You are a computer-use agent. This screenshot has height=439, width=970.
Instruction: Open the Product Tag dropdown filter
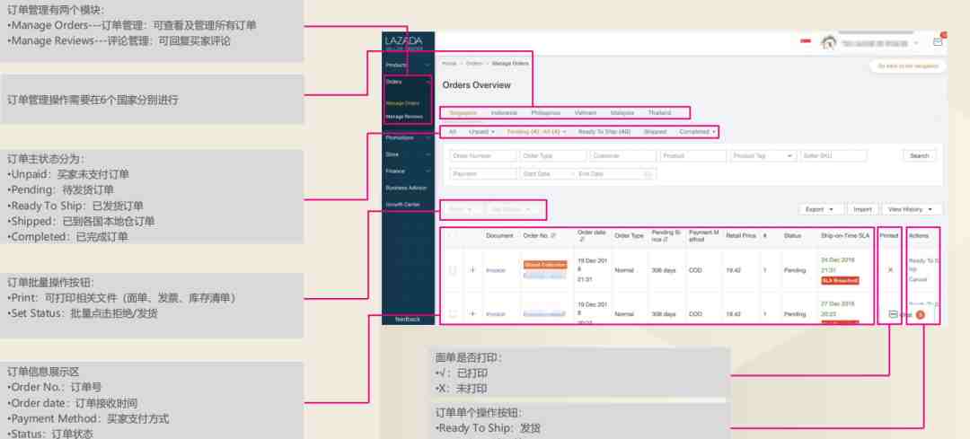763,156
